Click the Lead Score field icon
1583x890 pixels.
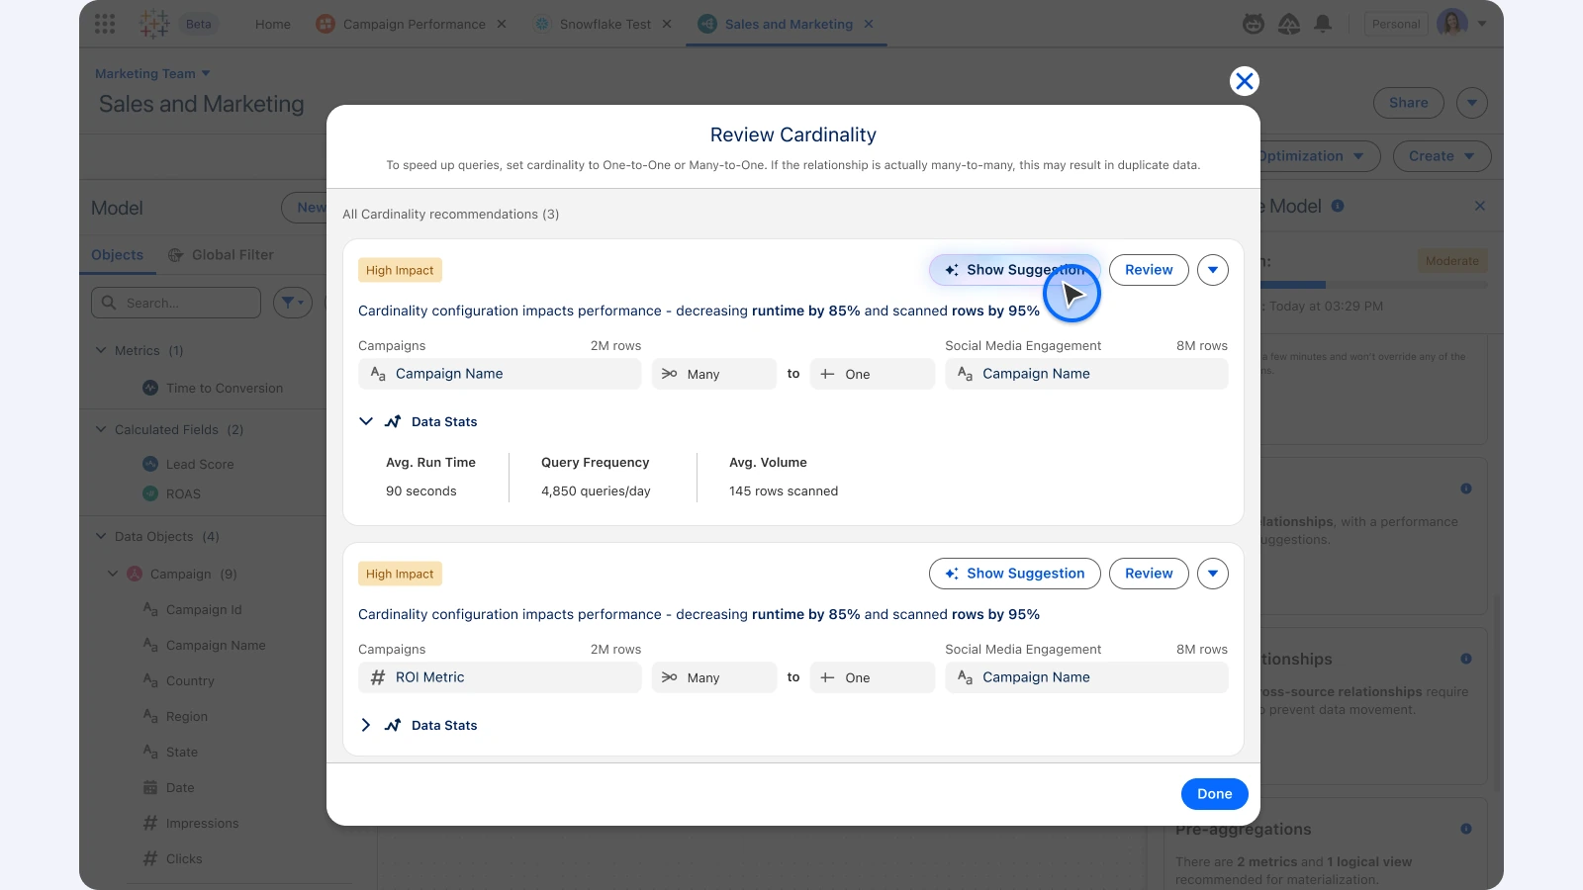[150, 464]
